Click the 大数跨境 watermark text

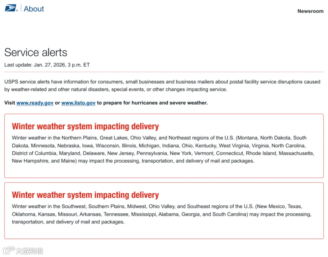click(x=30, y=251)
